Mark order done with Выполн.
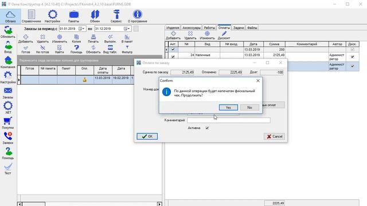 110,39
